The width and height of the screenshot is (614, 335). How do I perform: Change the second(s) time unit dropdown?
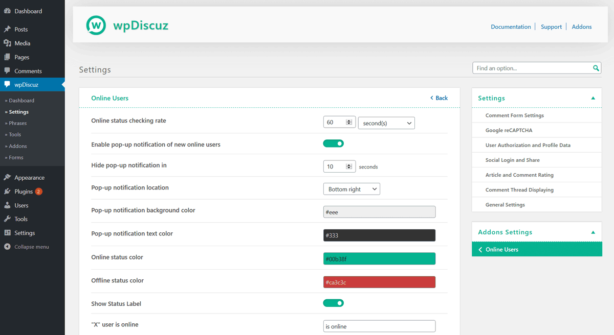386,123
